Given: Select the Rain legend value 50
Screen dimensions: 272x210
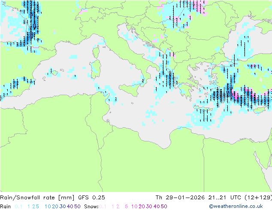Looking at the screenshot, I should pyautogui.click(x=77, y=207).
